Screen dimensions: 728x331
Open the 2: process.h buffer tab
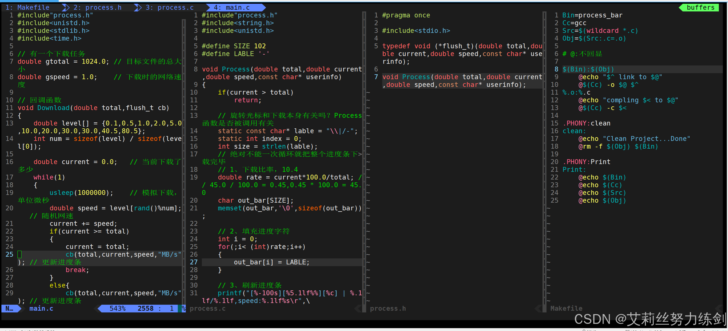97,7
